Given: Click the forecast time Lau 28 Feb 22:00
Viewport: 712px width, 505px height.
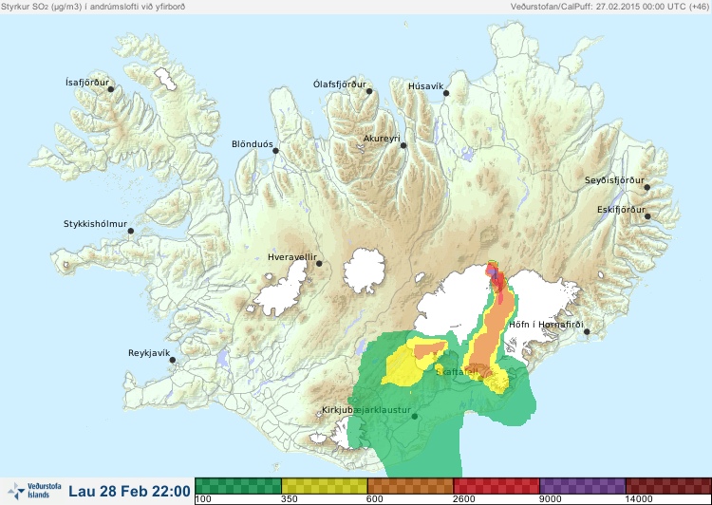Looking at the screenshot, I should coord(129,492).
